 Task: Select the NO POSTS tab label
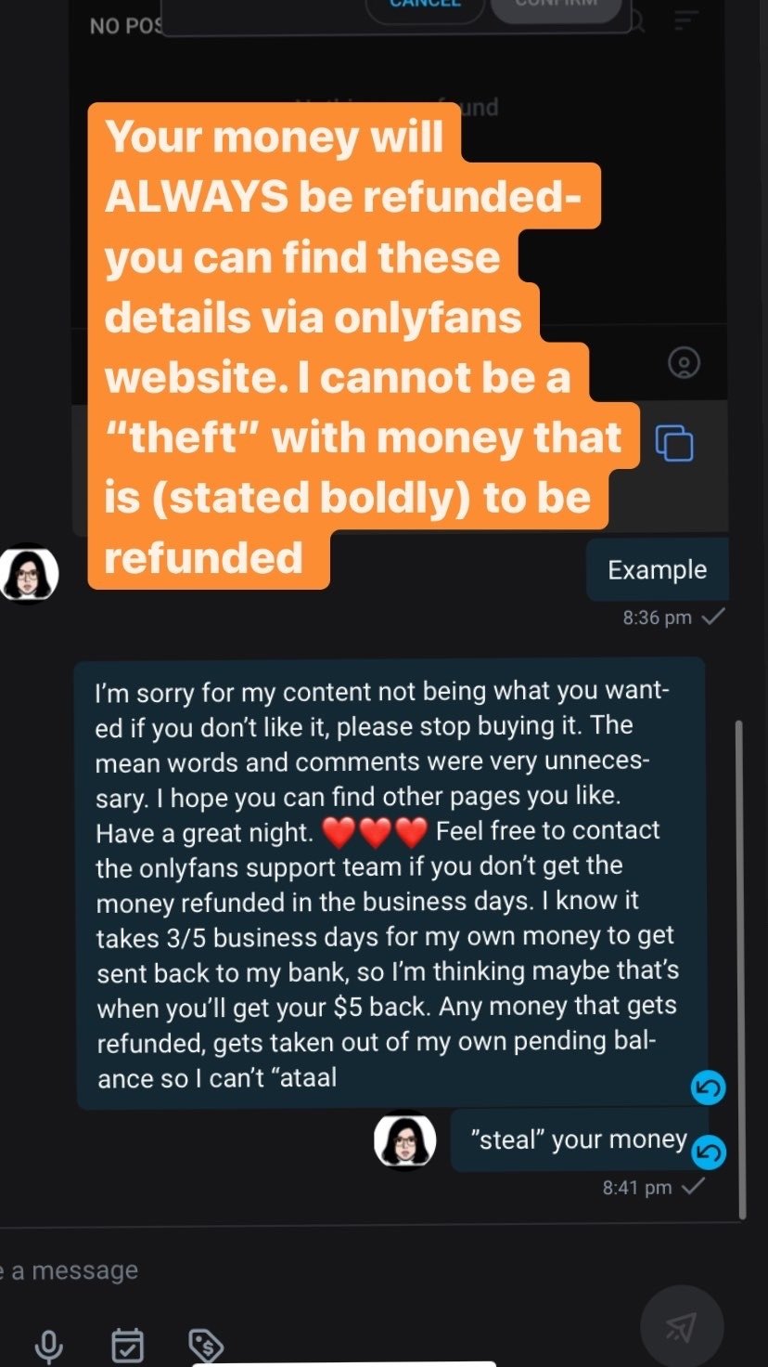pos(126,26)
